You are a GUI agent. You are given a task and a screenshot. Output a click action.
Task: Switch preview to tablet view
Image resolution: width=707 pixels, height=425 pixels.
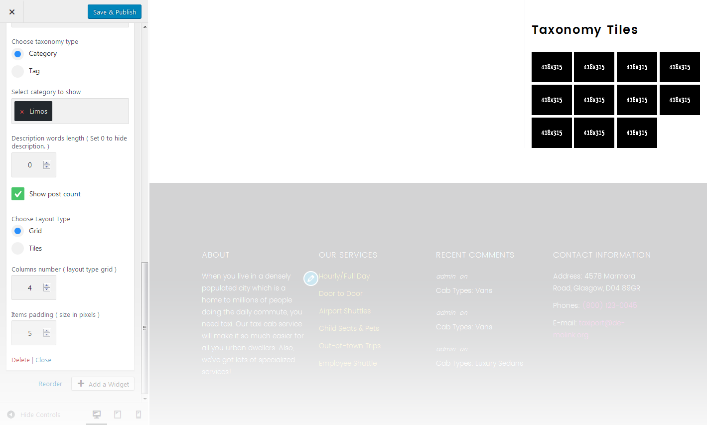pos(118,414)
